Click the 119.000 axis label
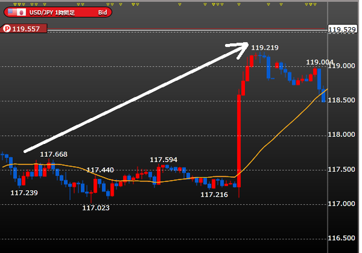 point(341,66)
